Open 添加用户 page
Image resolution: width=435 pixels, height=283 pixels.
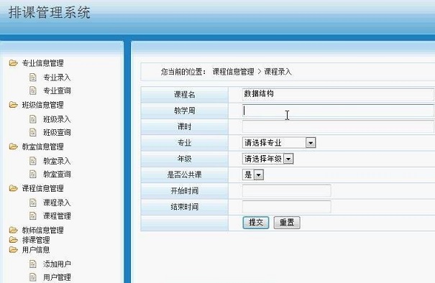57,264
